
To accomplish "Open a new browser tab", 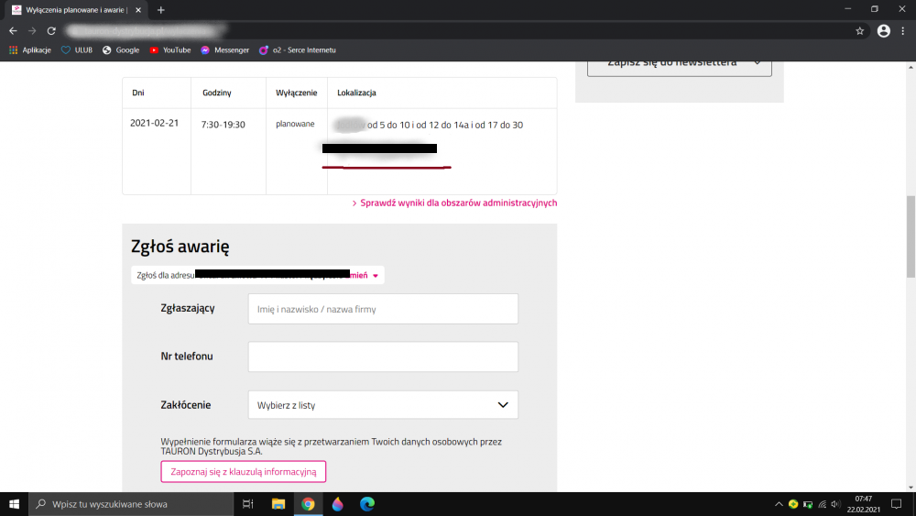I will coord(161,9).
